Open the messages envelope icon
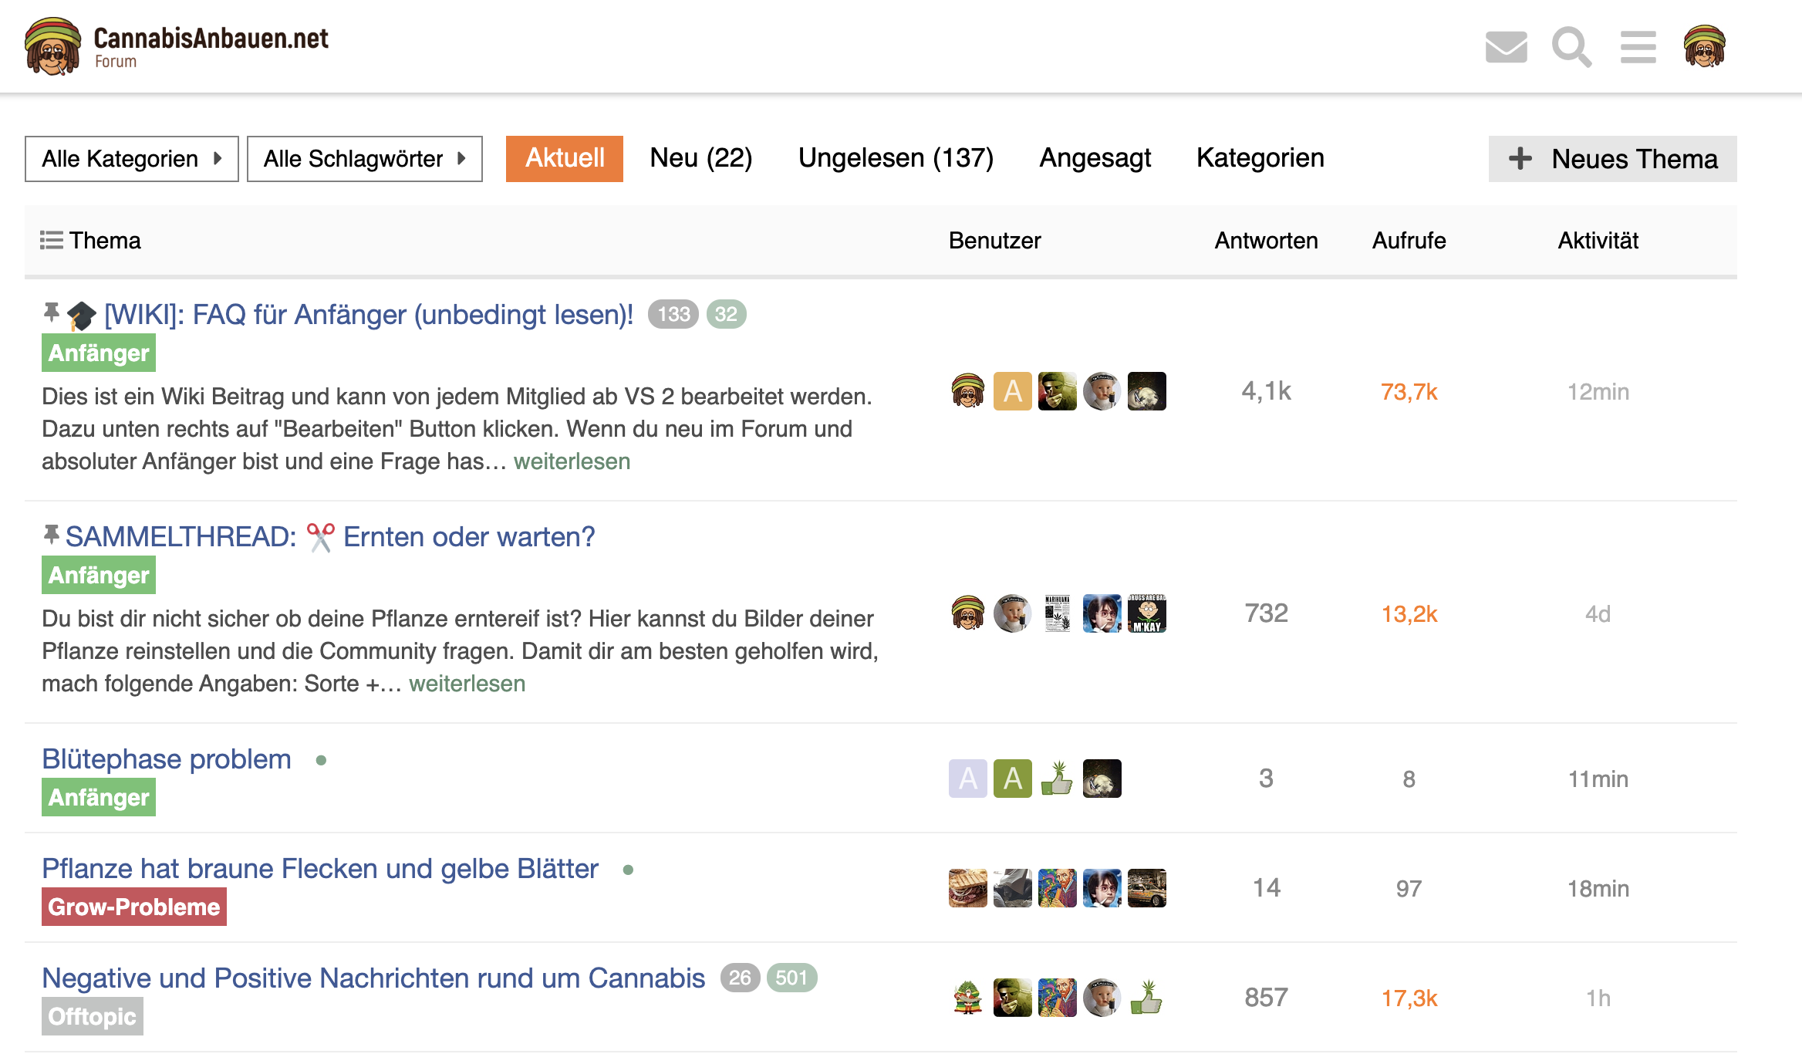Screen dimensions: 1802x1054 click(x=1506, y=47)
